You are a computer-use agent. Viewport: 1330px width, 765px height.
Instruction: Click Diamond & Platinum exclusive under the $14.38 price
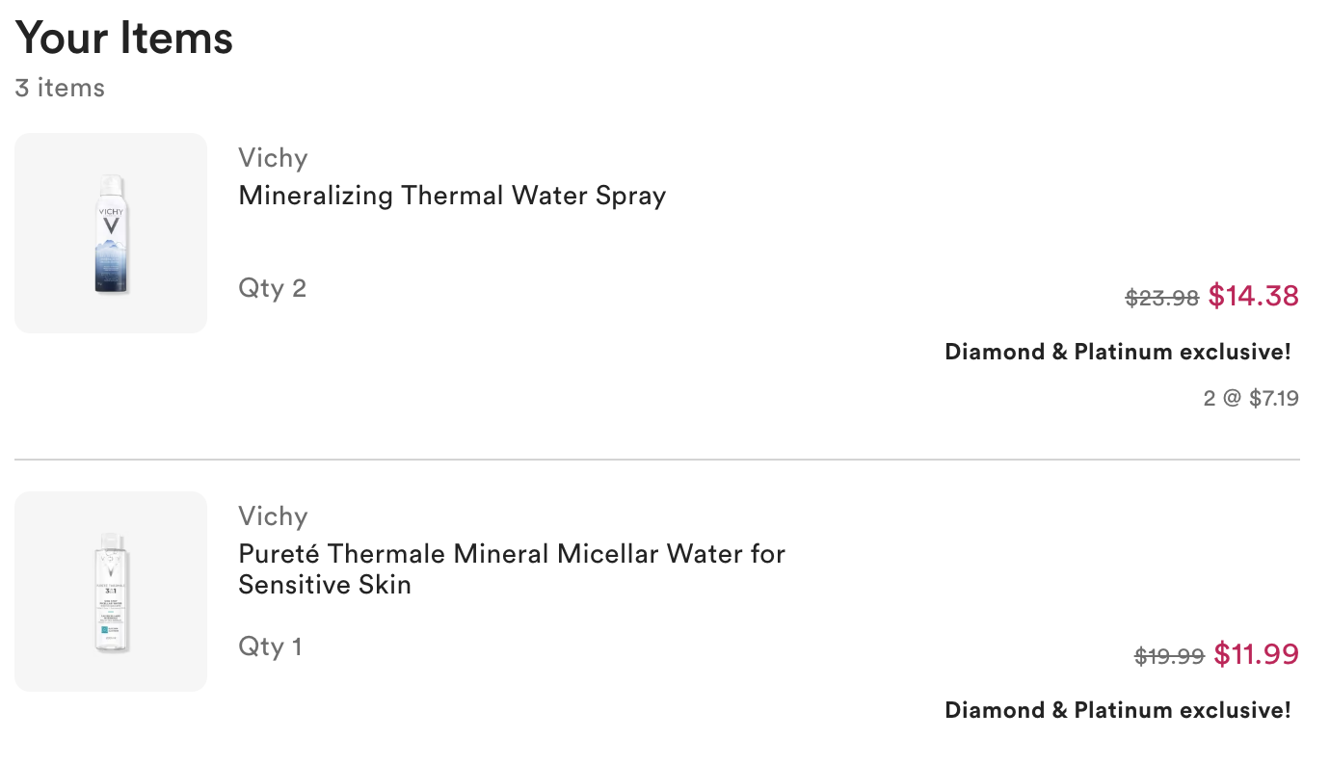click(x=1117, y=352)
